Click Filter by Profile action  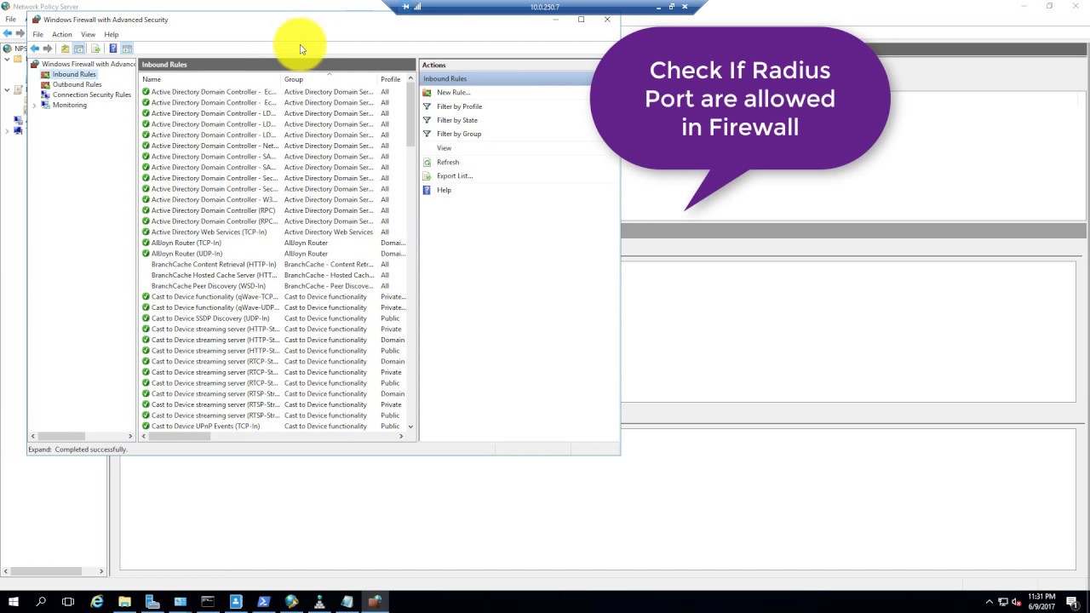[x=459, y=106]
